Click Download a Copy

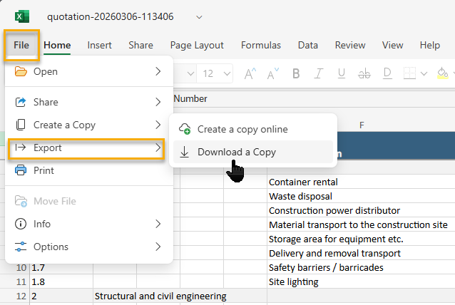pyautogui.click(x=236, y=152)
